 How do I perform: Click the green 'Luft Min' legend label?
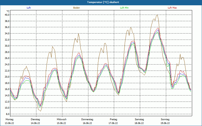124,8
